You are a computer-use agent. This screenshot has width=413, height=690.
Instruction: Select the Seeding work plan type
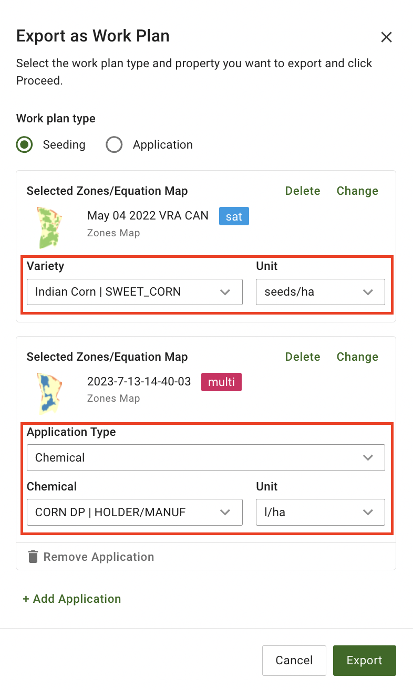[25, 144]
